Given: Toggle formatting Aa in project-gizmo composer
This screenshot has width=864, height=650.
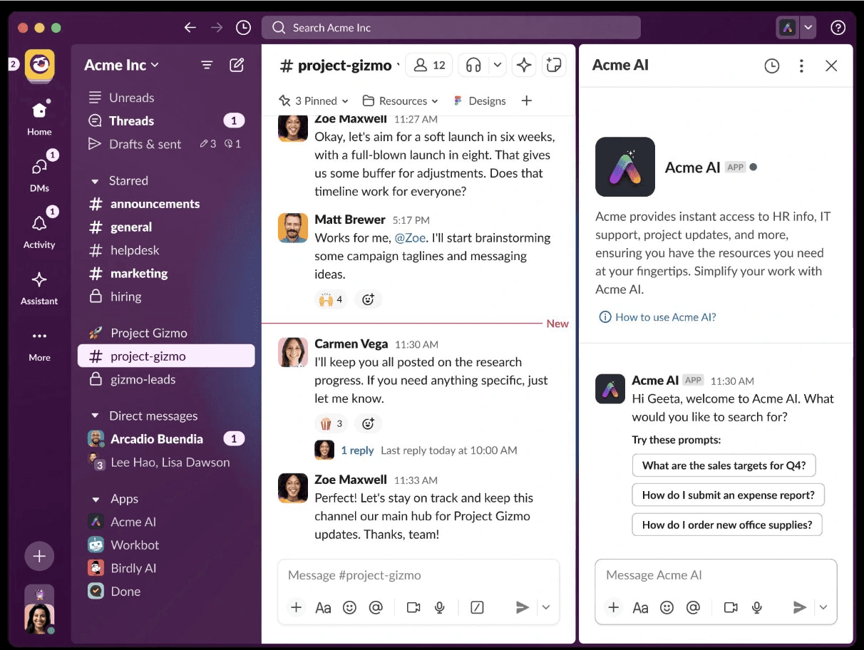Looking at the screenshot, I should click(x=323, y=607).
